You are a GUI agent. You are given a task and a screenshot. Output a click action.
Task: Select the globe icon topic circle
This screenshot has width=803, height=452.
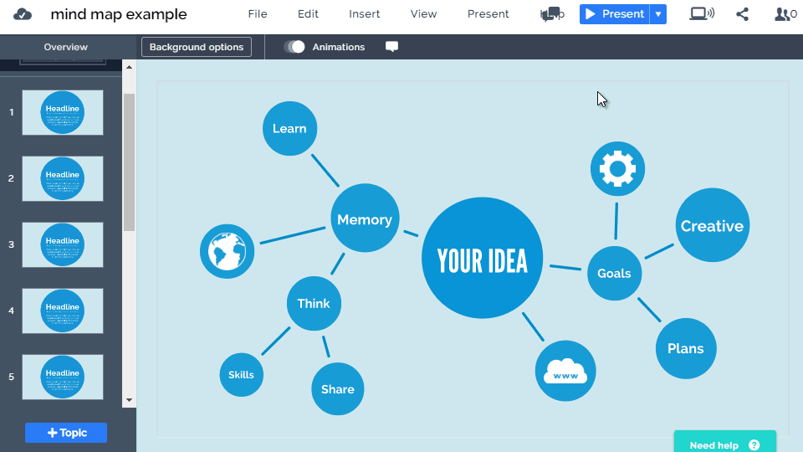point(228,251)
